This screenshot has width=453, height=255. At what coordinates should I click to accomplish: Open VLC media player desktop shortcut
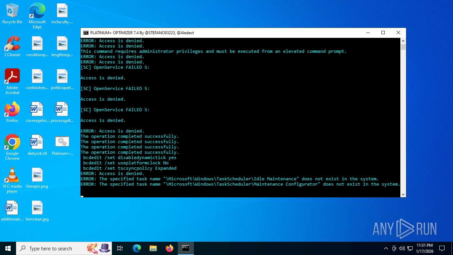pos(12,180)
